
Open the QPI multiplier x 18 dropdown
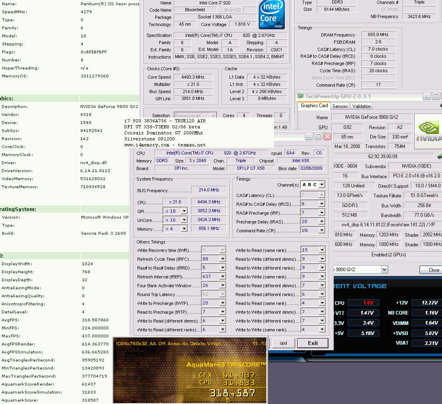click(184, 211)
